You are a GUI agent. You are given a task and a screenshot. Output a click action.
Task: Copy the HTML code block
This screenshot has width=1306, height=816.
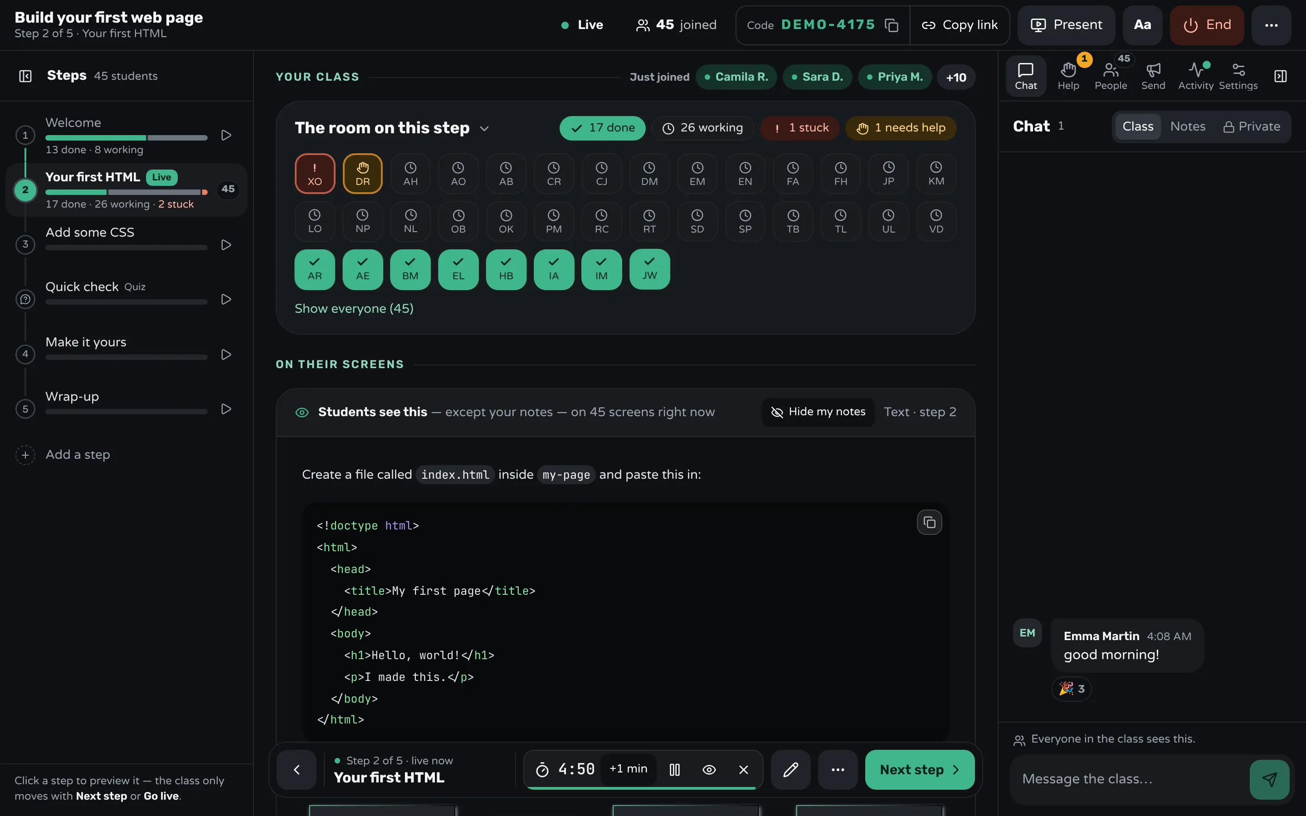tap(929, 522)
